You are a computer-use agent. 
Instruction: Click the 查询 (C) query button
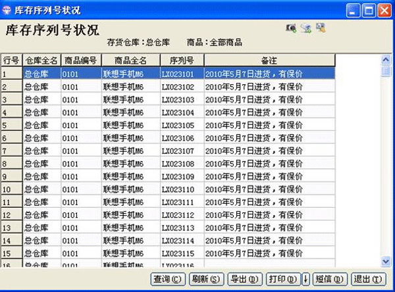click(168, 279)
